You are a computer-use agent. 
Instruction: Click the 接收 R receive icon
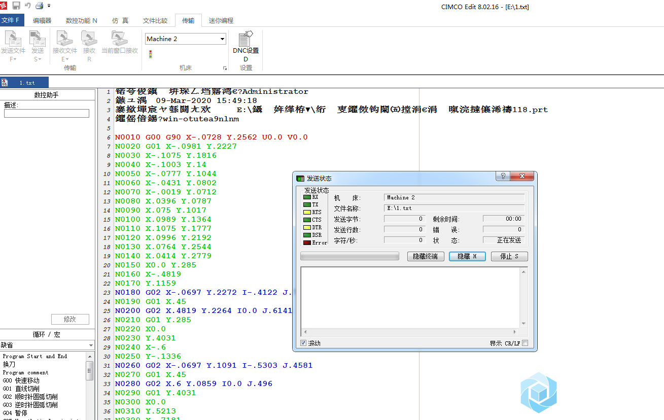[x=89, y=39]
